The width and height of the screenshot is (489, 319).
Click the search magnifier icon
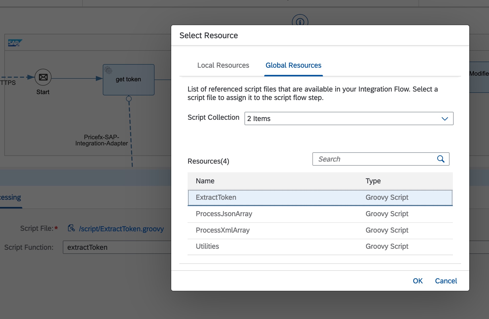point(441,159)
